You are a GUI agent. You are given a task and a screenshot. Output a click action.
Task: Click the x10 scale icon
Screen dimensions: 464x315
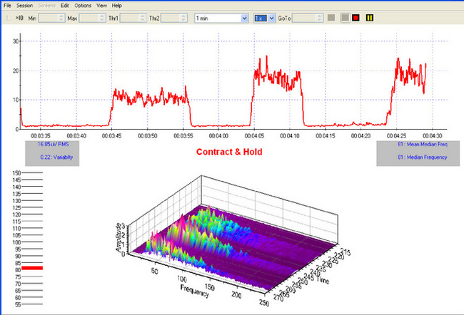(19, 17)
